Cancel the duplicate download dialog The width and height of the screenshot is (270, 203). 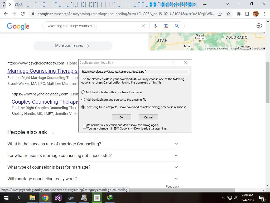coord(148,117)
